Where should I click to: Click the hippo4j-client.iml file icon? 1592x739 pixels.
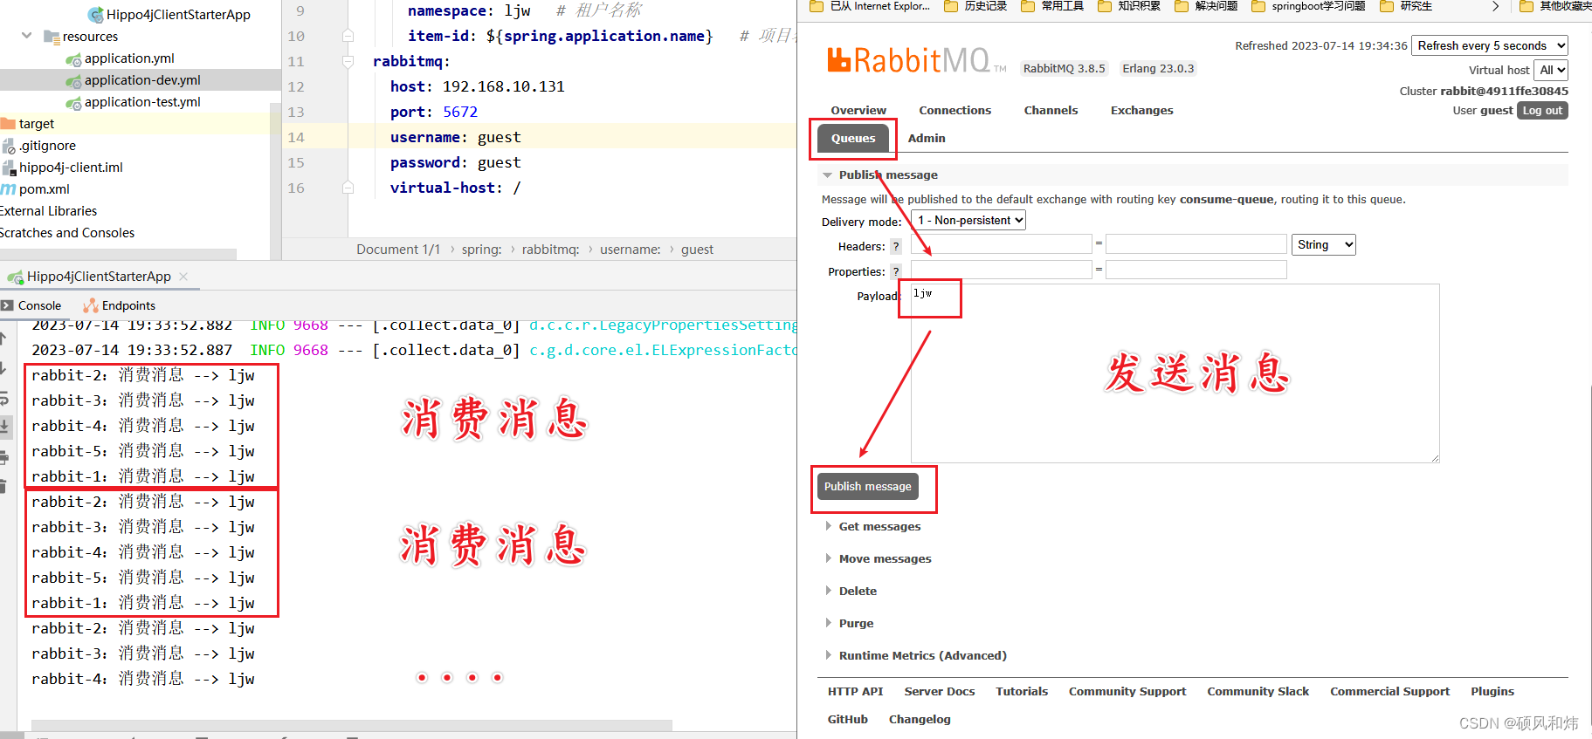[x=9, y=168]
